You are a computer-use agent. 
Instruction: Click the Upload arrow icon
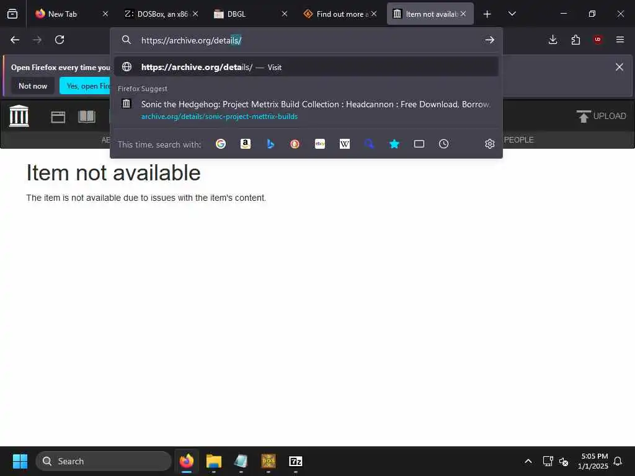click(584, 116)
